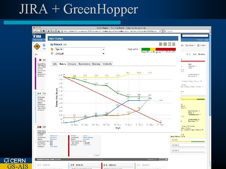Open the Tools dropdown menu
This screenshot has width=226, height=169.
coord(202,45)
